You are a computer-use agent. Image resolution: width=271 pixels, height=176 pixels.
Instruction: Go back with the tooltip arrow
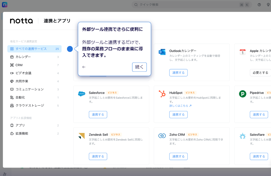coord(84,67)
